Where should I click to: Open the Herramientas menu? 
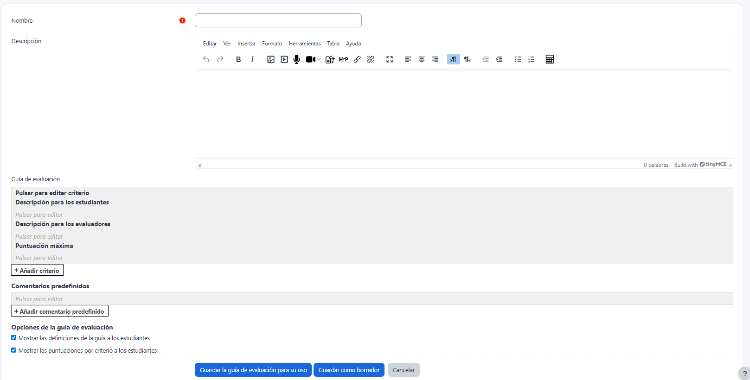305,44
